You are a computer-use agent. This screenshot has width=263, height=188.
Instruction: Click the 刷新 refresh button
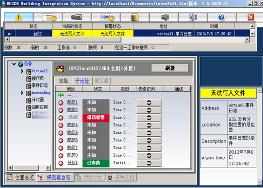170,68
